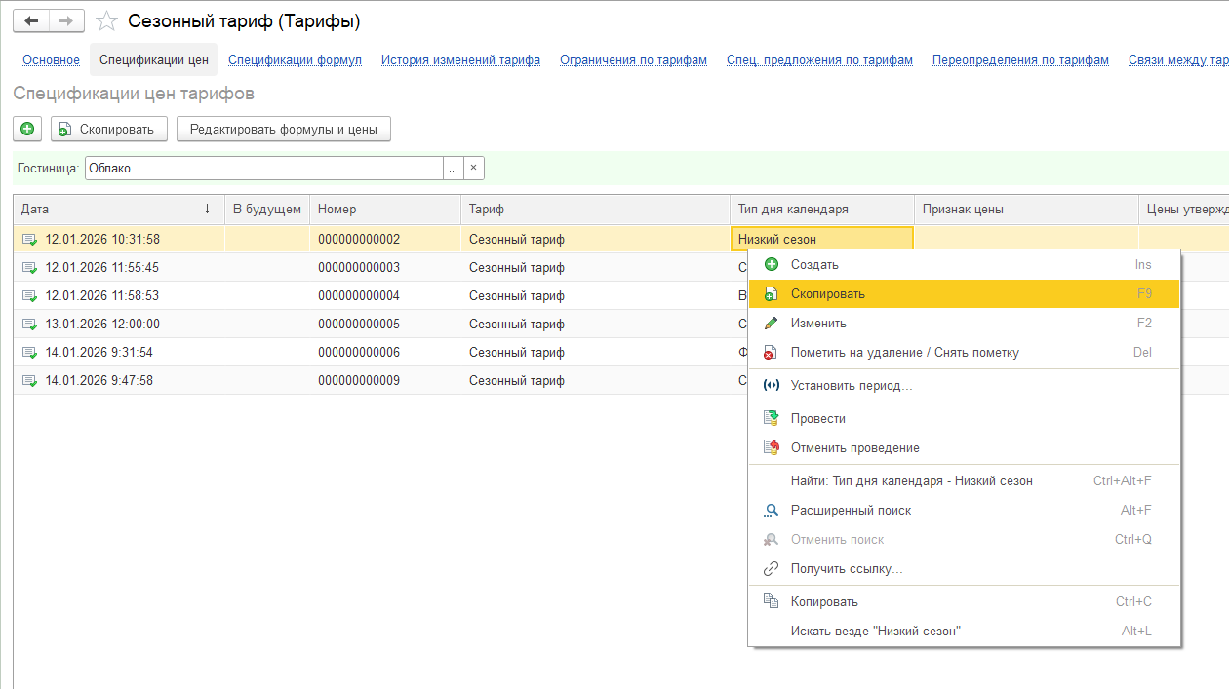Open Расширенный поиск from context menu
This screenshot has height=689, width=1229.
[x=964, y=510]
